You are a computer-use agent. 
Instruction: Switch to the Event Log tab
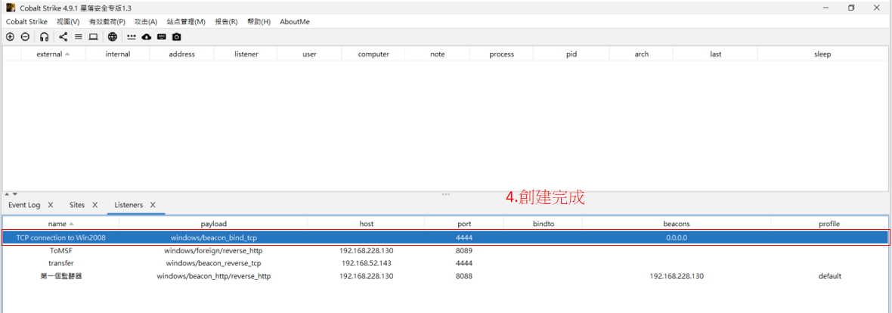24,205
